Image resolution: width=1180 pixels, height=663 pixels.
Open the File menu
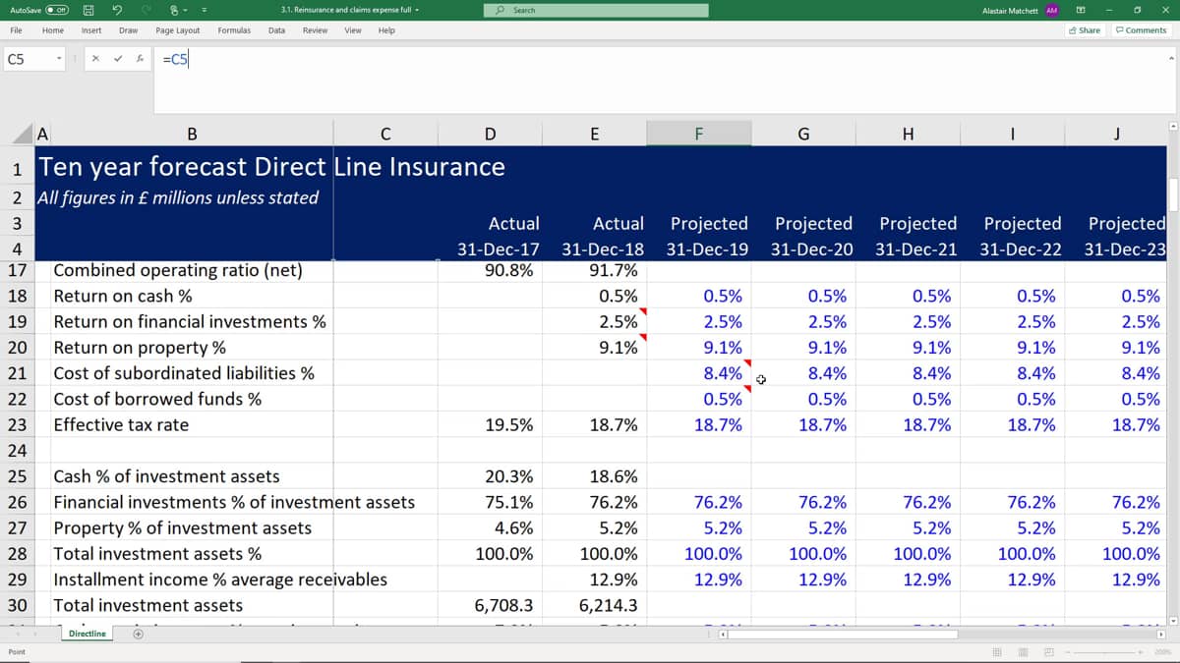click(17, 30)
